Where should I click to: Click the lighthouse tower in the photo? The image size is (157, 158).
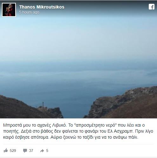click(x=43, y=105)
